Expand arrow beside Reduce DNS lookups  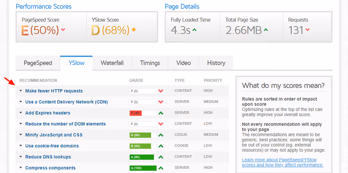coord(21,157)
